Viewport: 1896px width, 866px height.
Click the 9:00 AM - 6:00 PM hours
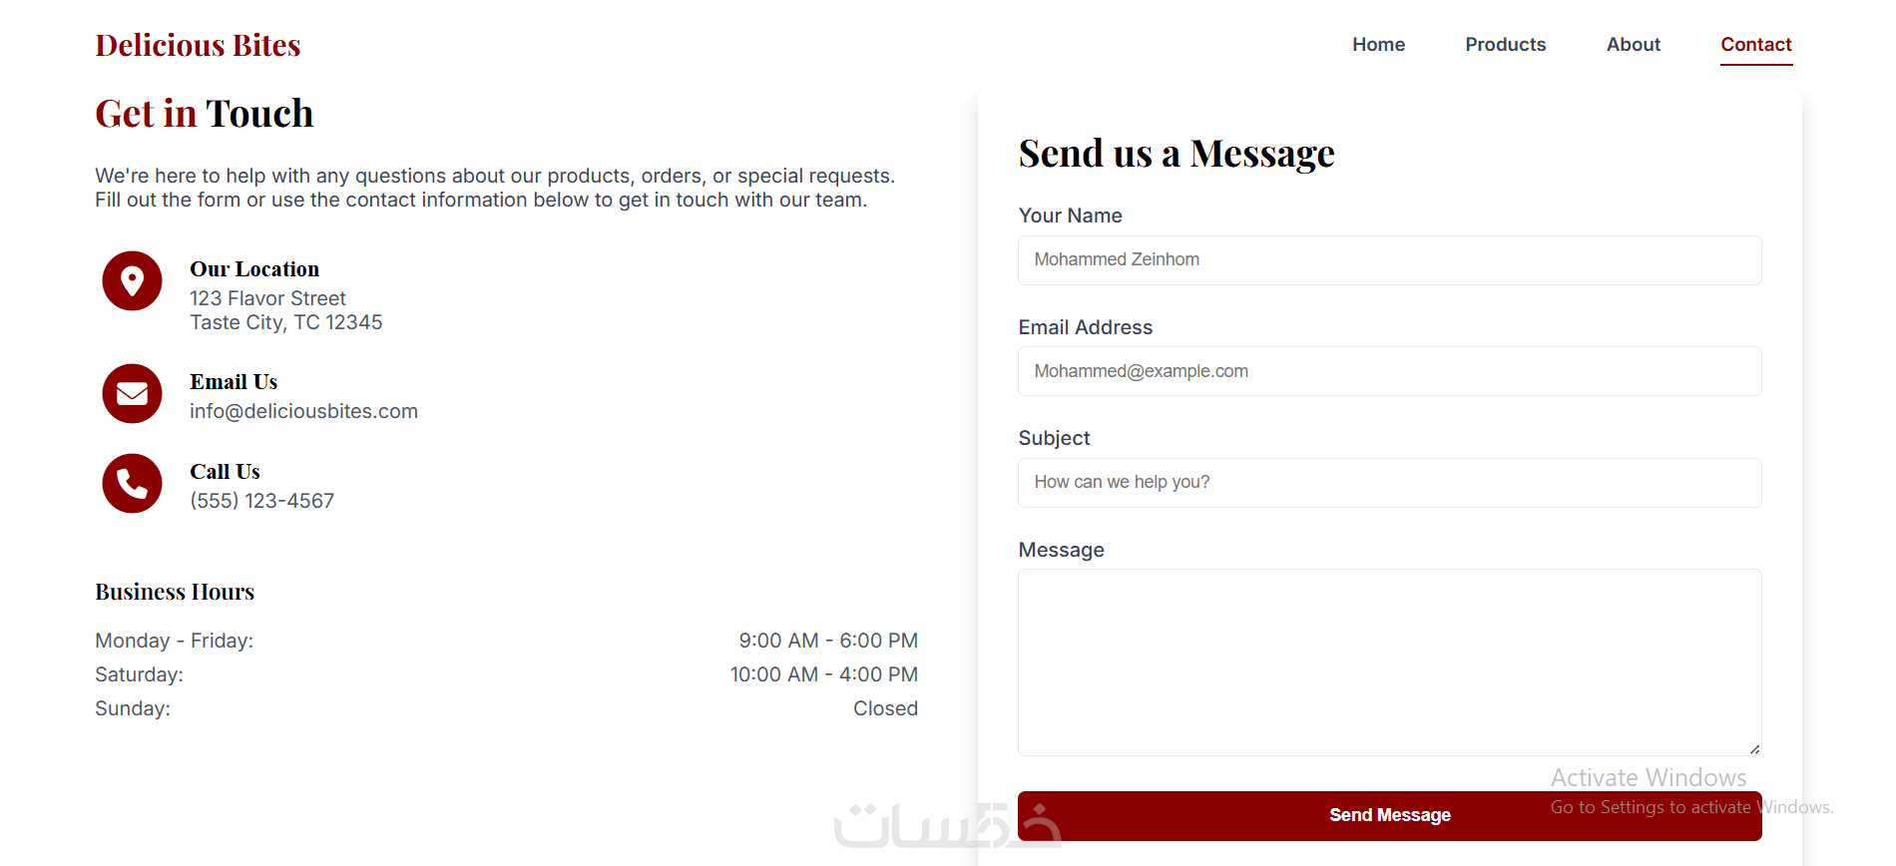point(828,641)
